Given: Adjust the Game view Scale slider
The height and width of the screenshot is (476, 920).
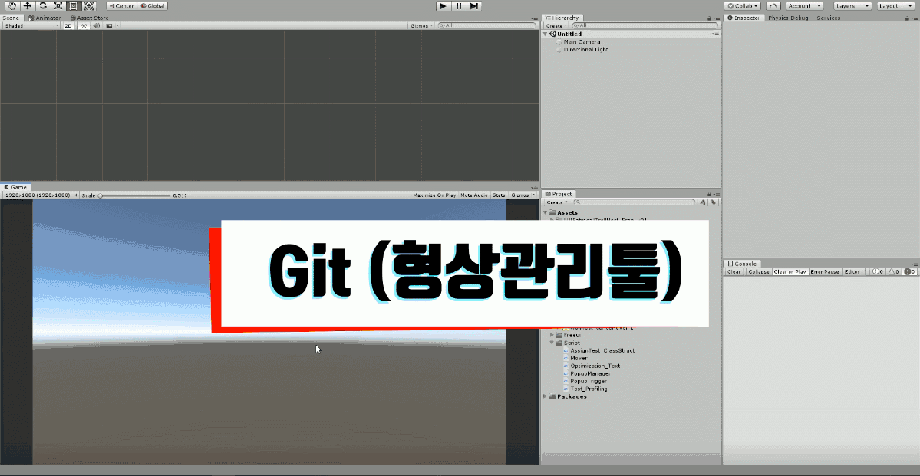Looking at the screenshot, I should click(x=134, y=195).
